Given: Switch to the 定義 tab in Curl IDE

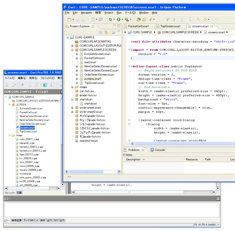Looking at the screenshot, I should [19, 193].
